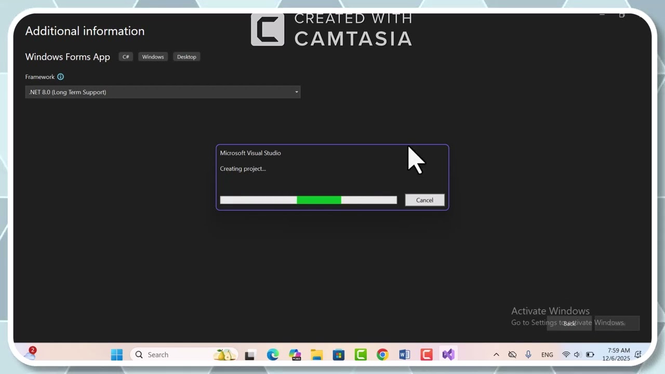Click the Framework info icon
The width and height of the screenshot is (665, 374).
[60, 77]
